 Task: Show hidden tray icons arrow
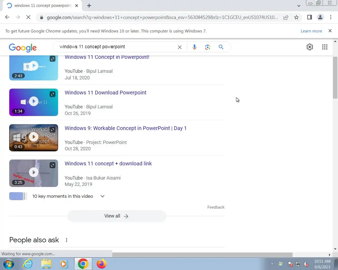click(x=272, y=264)
